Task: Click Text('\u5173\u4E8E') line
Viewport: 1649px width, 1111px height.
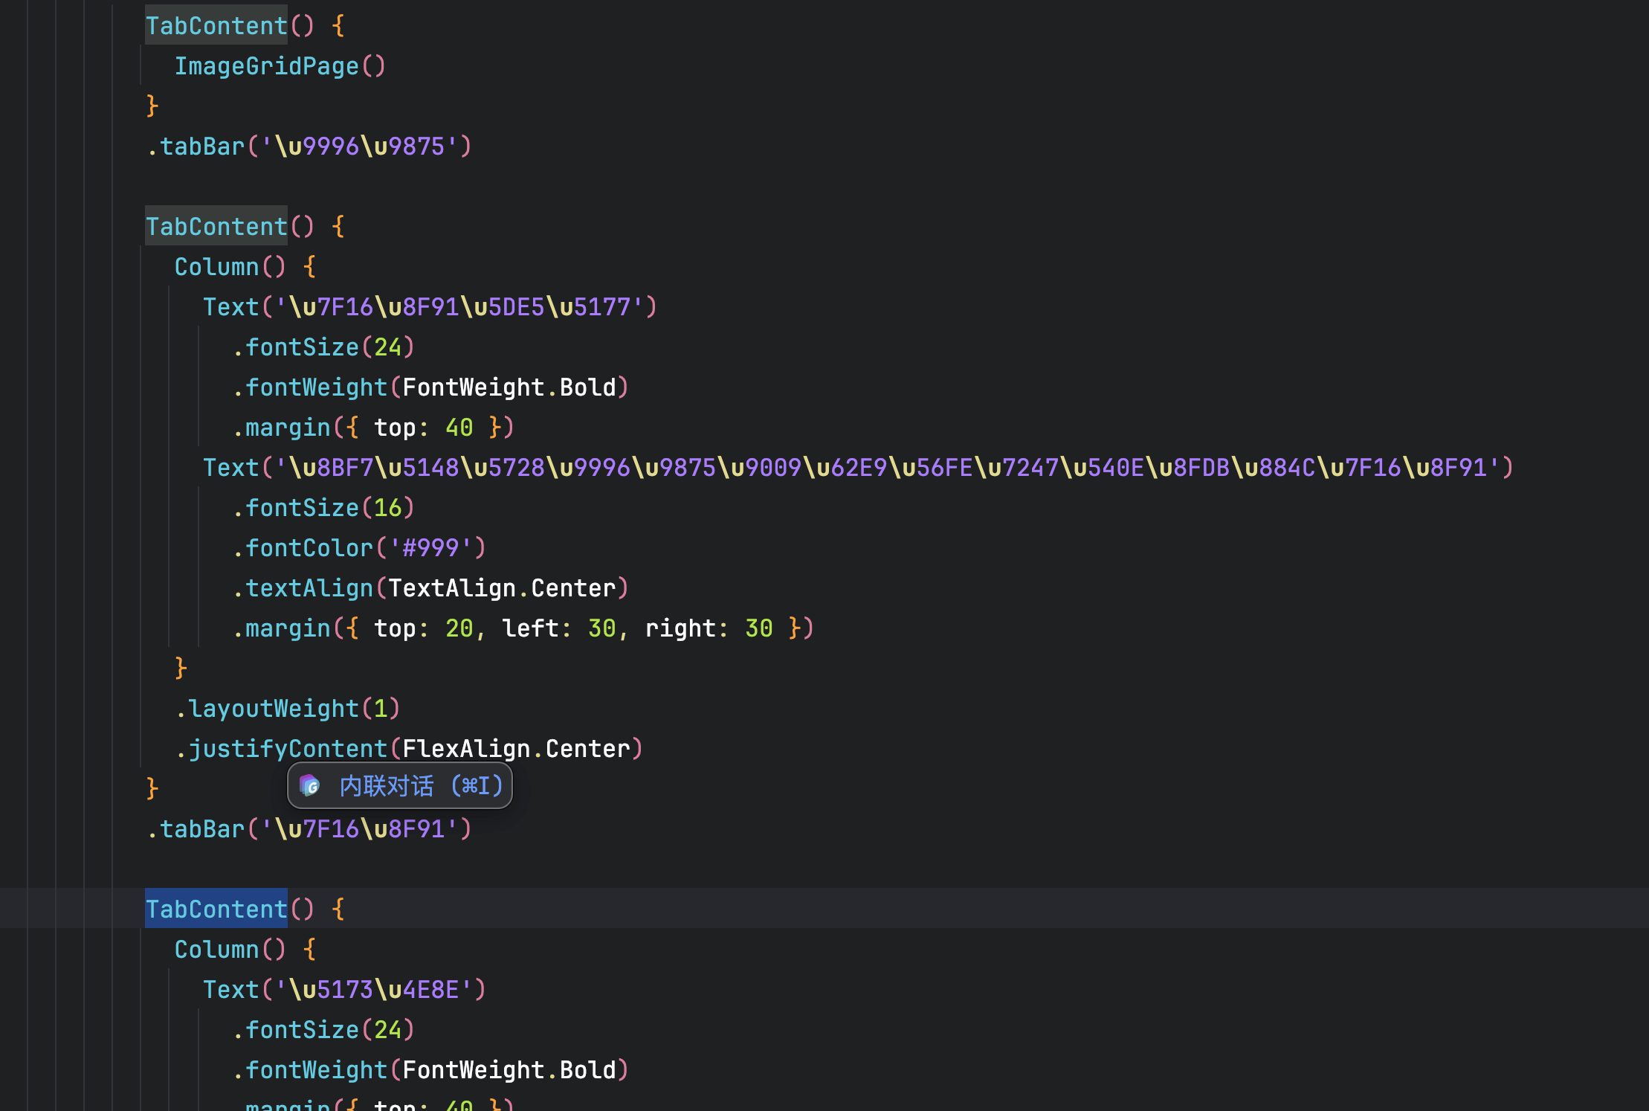Action: point(345,990)
